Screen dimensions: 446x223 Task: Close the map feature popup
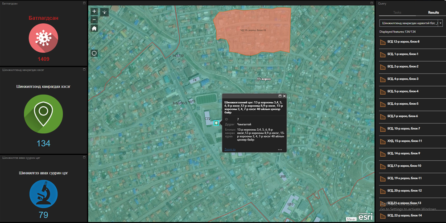(284, 96)
